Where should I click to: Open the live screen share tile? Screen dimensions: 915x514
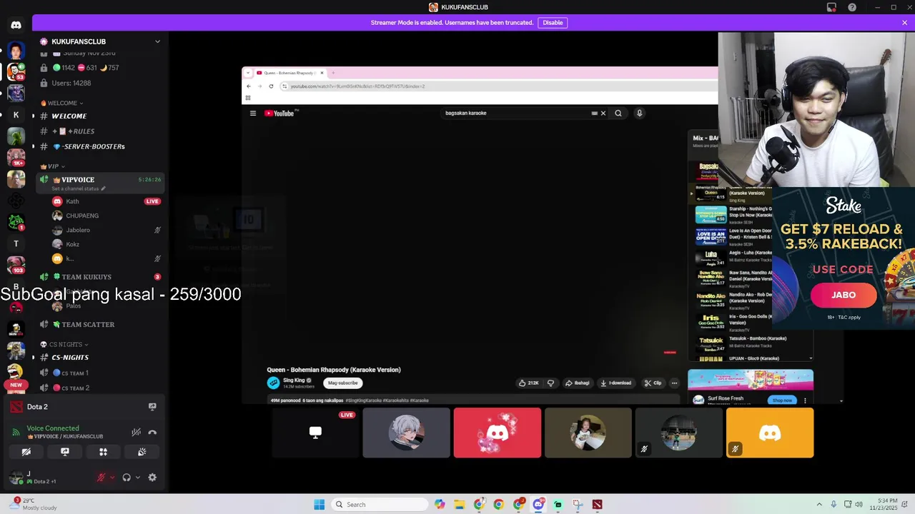point(315,433)
